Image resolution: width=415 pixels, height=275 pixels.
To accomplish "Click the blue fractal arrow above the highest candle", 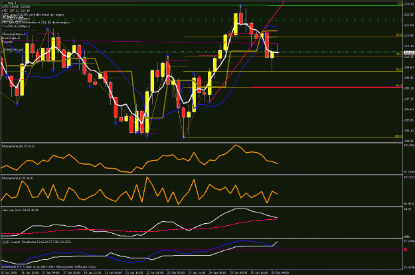I will click(240, 5).
